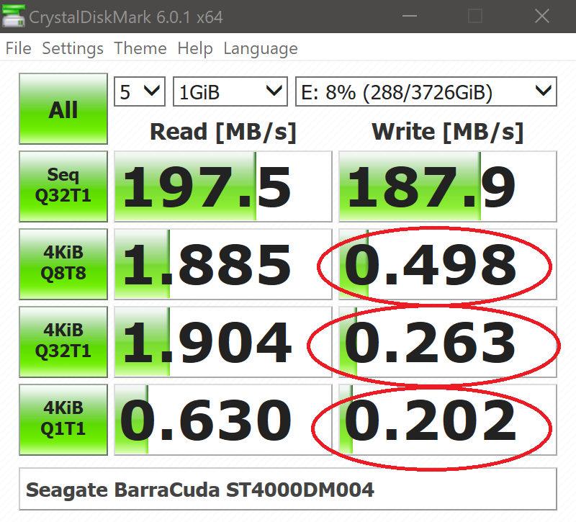This screenshot has width=576, height=522.
Task: Open the drive E: selection dropdown
Action: tap(426, 92)
